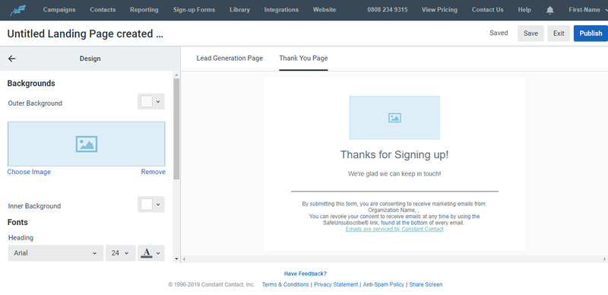608x295 pixels.
Task: Click the Save button
Action: pos(530,33)
